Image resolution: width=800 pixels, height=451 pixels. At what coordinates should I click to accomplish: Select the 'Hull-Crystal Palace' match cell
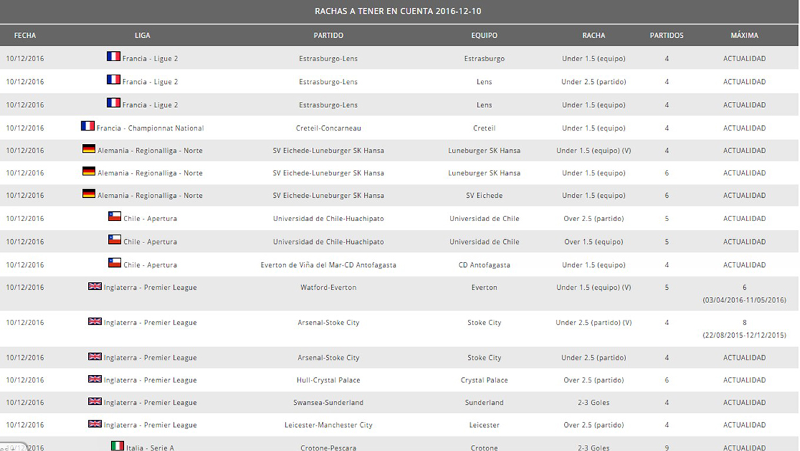[x=329, y=380]
